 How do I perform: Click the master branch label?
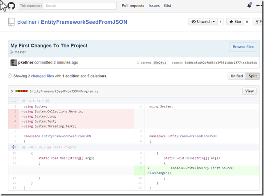point(20,52)
